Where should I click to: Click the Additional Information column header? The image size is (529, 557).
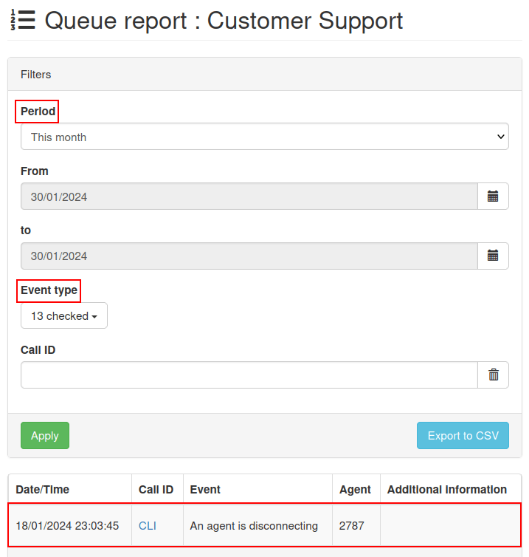[x=446, y=489]
